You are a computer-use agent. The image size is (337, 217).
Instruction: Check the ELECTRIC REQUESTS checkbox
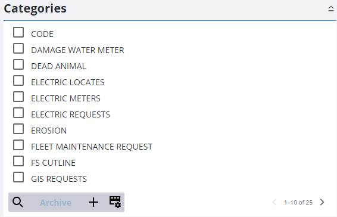18,113
